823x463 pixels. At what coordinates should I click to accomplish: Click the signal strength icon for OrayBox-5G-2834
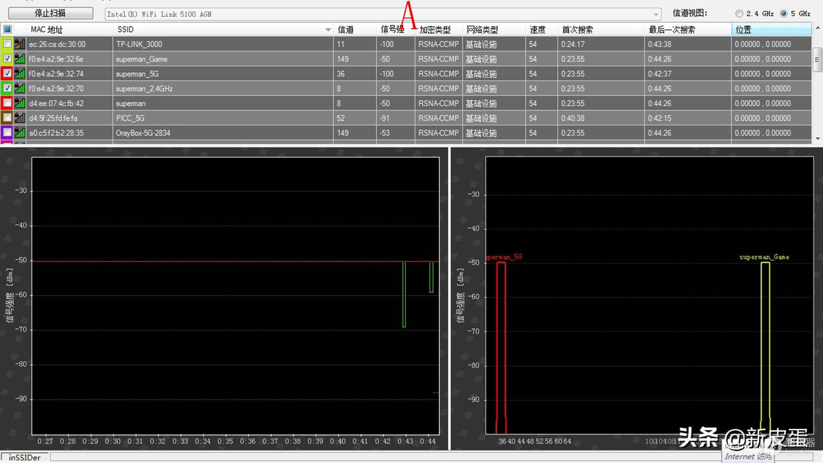(20, 133)
